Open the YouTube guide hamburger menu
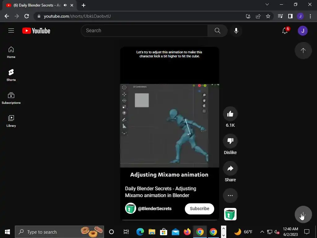The image size is (317, 238). 11,31
